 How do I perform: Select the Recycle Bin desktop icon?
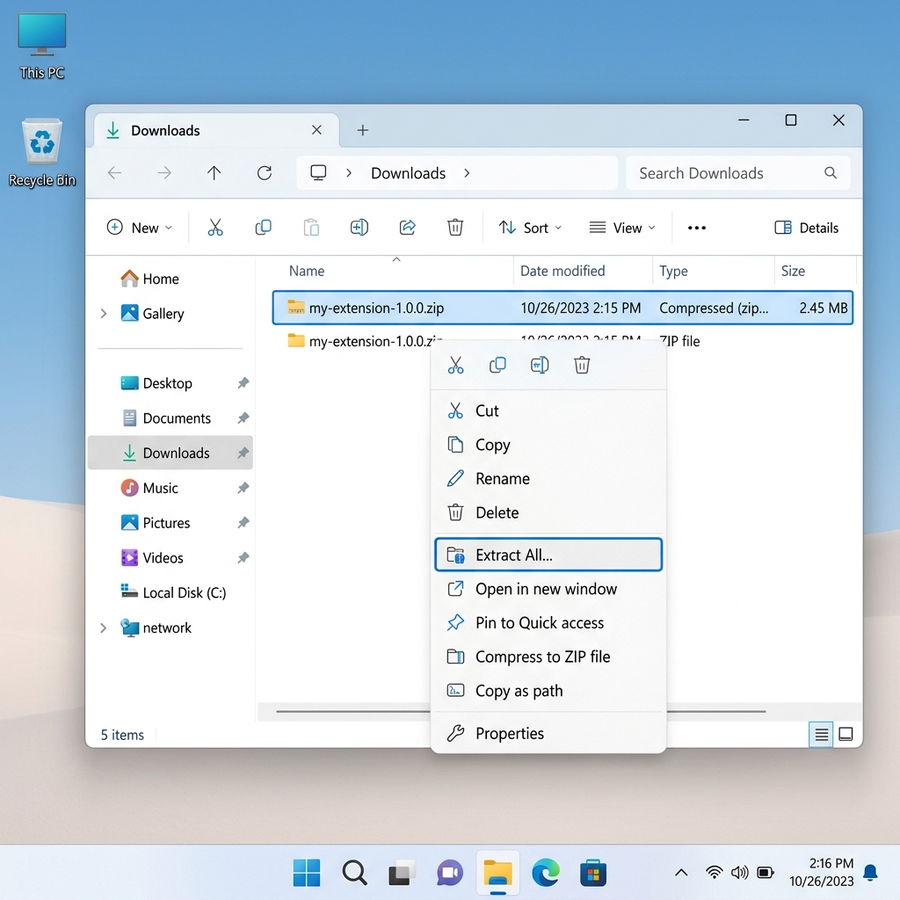(x=42, y=153)
